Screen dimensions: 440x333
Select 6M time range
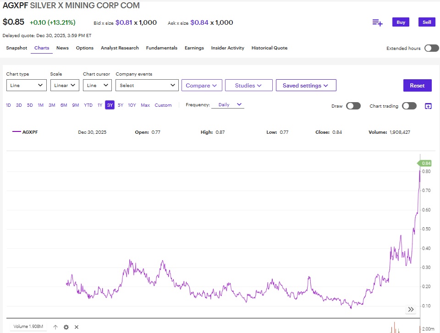[x=64, y=105]
